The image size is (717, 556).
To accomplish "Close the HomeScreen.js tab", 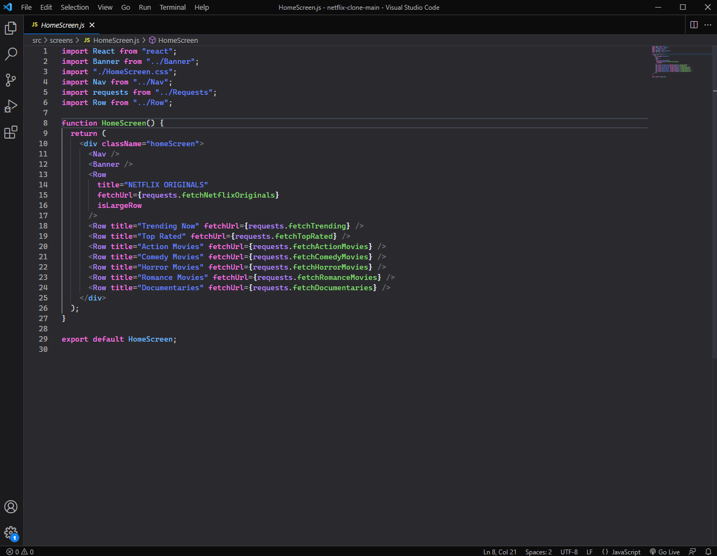I will click(x=92, y=25).
